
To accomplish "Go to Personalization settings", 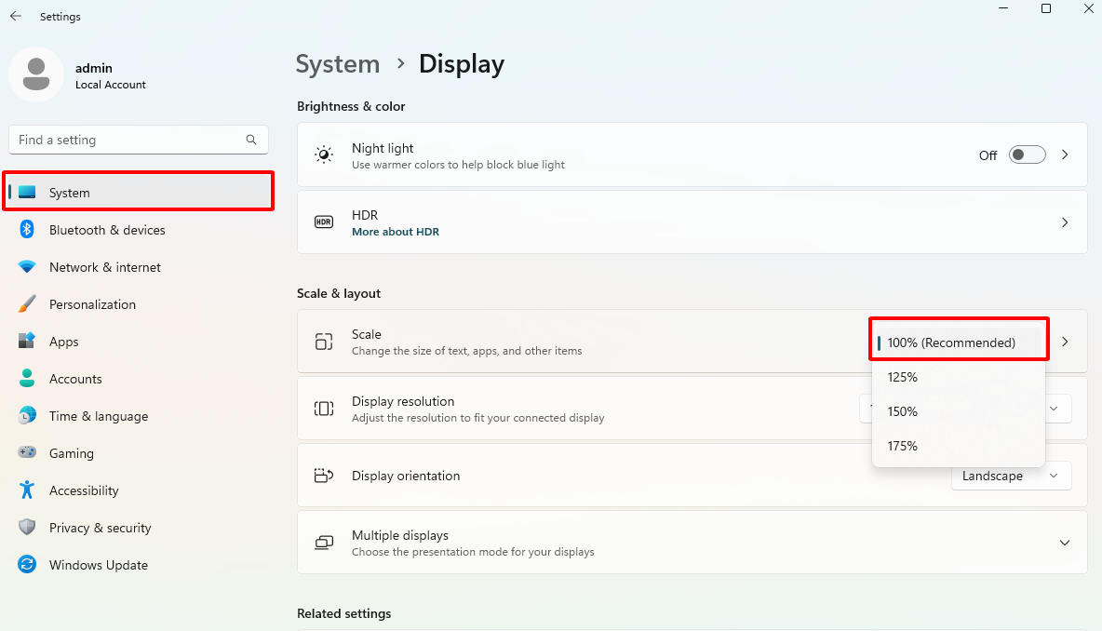I will pyautogui.click(x=139, y=304).
